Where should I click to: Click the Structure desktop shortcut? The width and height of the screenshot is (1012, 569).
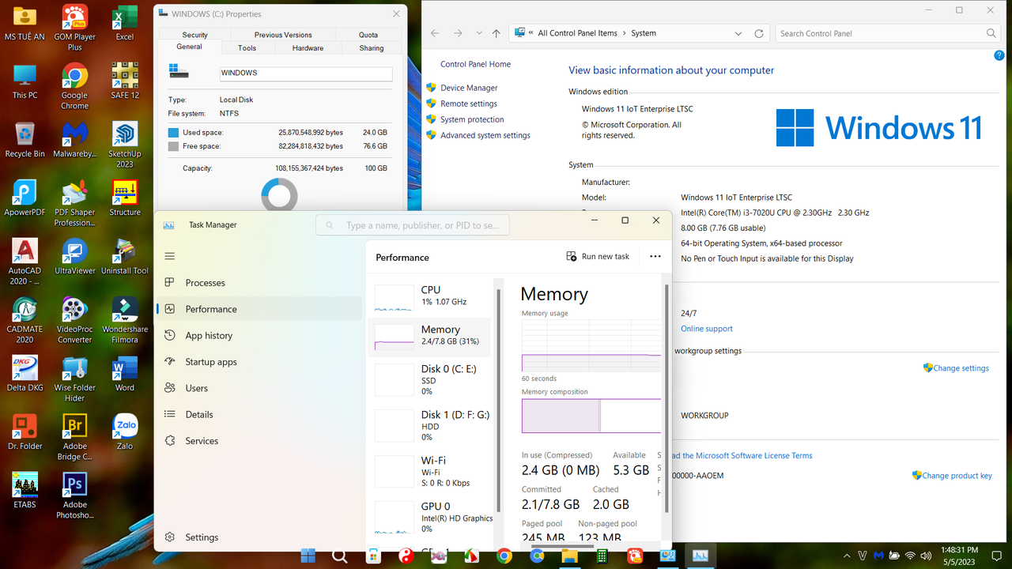point(125,198)
